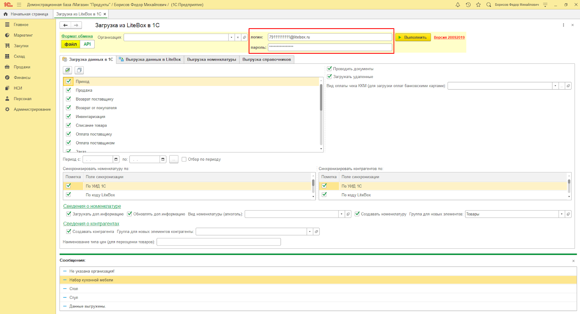Open the Финансы section in the sidebar
The image size is (580, 314).
pyautogui.click(x=22, y=78)
